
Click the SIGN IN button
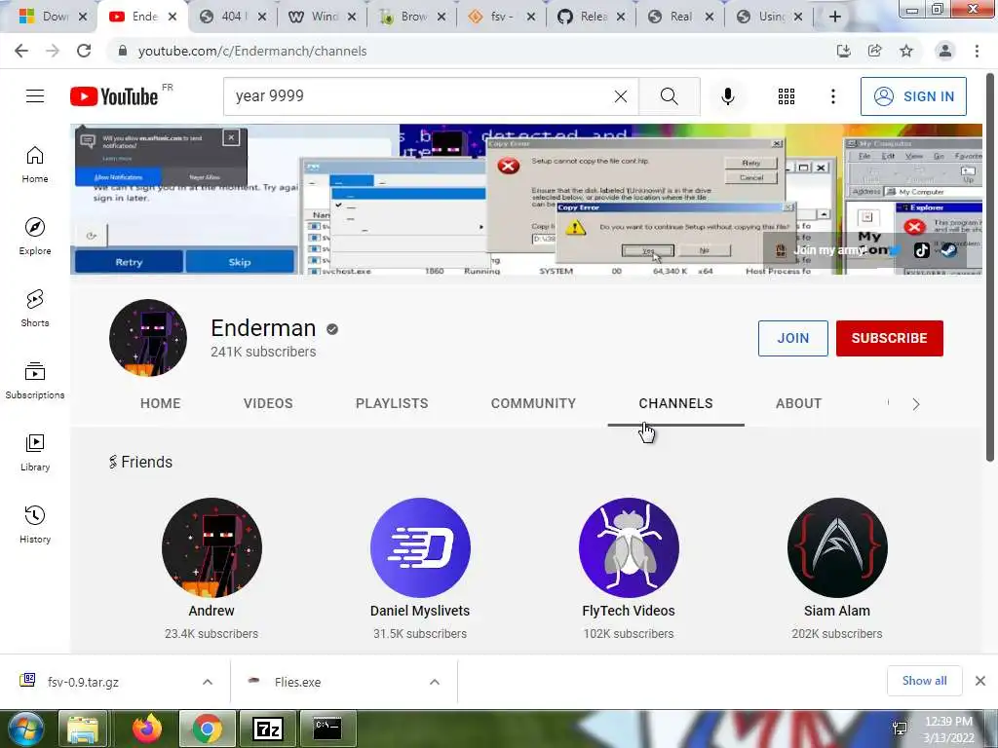click(x=913, y=96)
